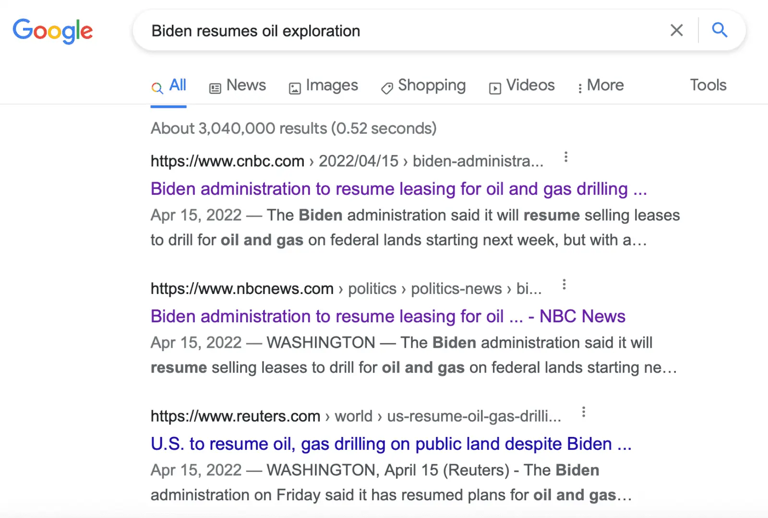Click into the search query text field
Screen dimensions: 768x518
click(384, 31)
